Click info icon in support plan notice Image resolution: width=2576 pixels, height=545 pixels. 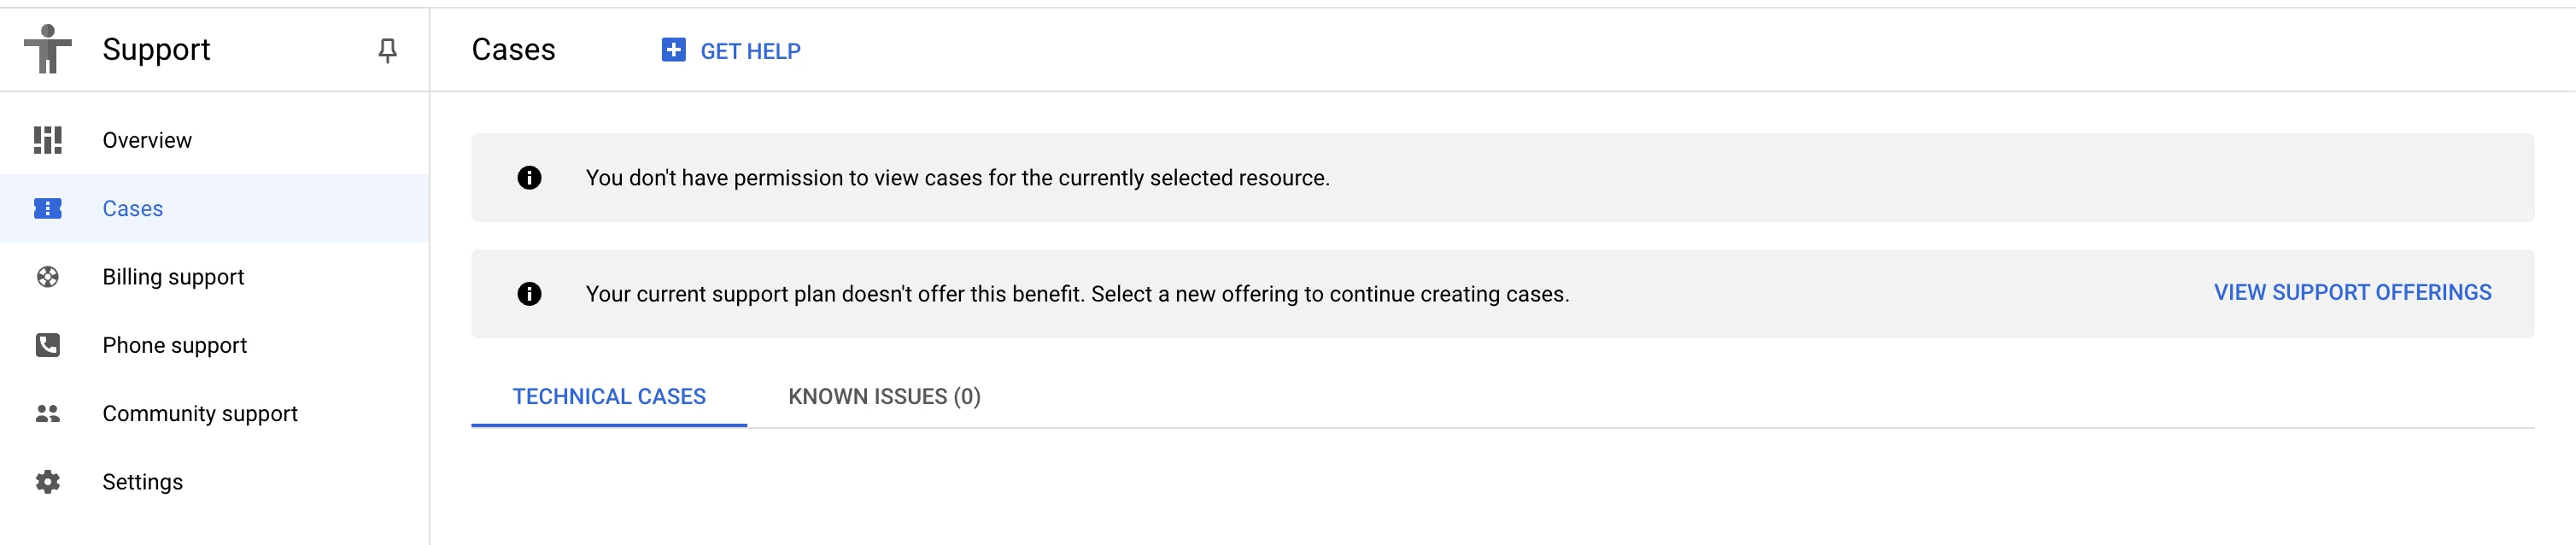(529, 294)
